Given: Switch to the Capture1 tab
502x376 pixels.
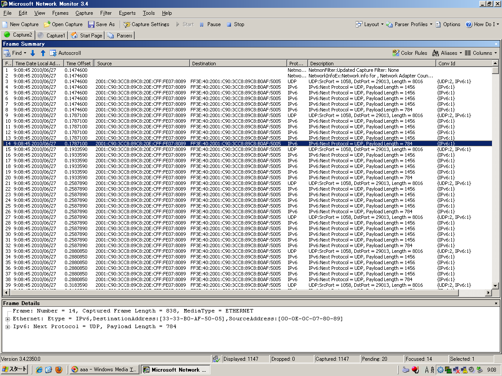Looking at the screenshot, I should click(x=51, y=36).
